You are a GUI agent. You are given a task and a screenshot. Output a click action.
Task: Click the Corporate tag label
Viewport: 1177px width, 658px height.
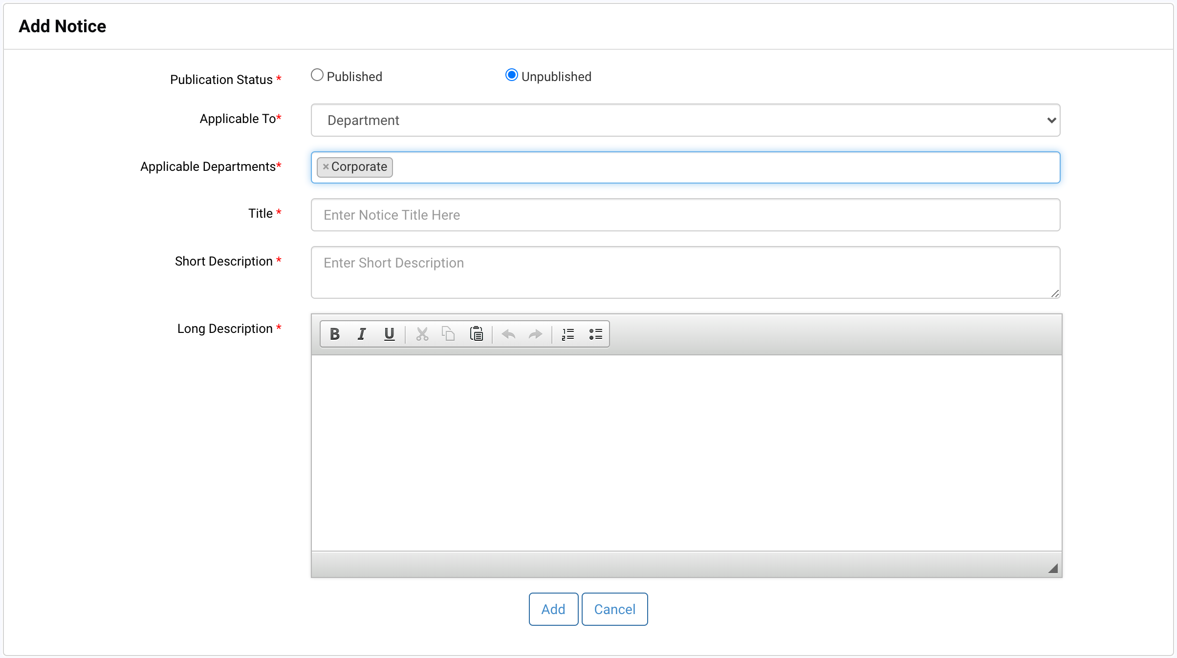359,167
